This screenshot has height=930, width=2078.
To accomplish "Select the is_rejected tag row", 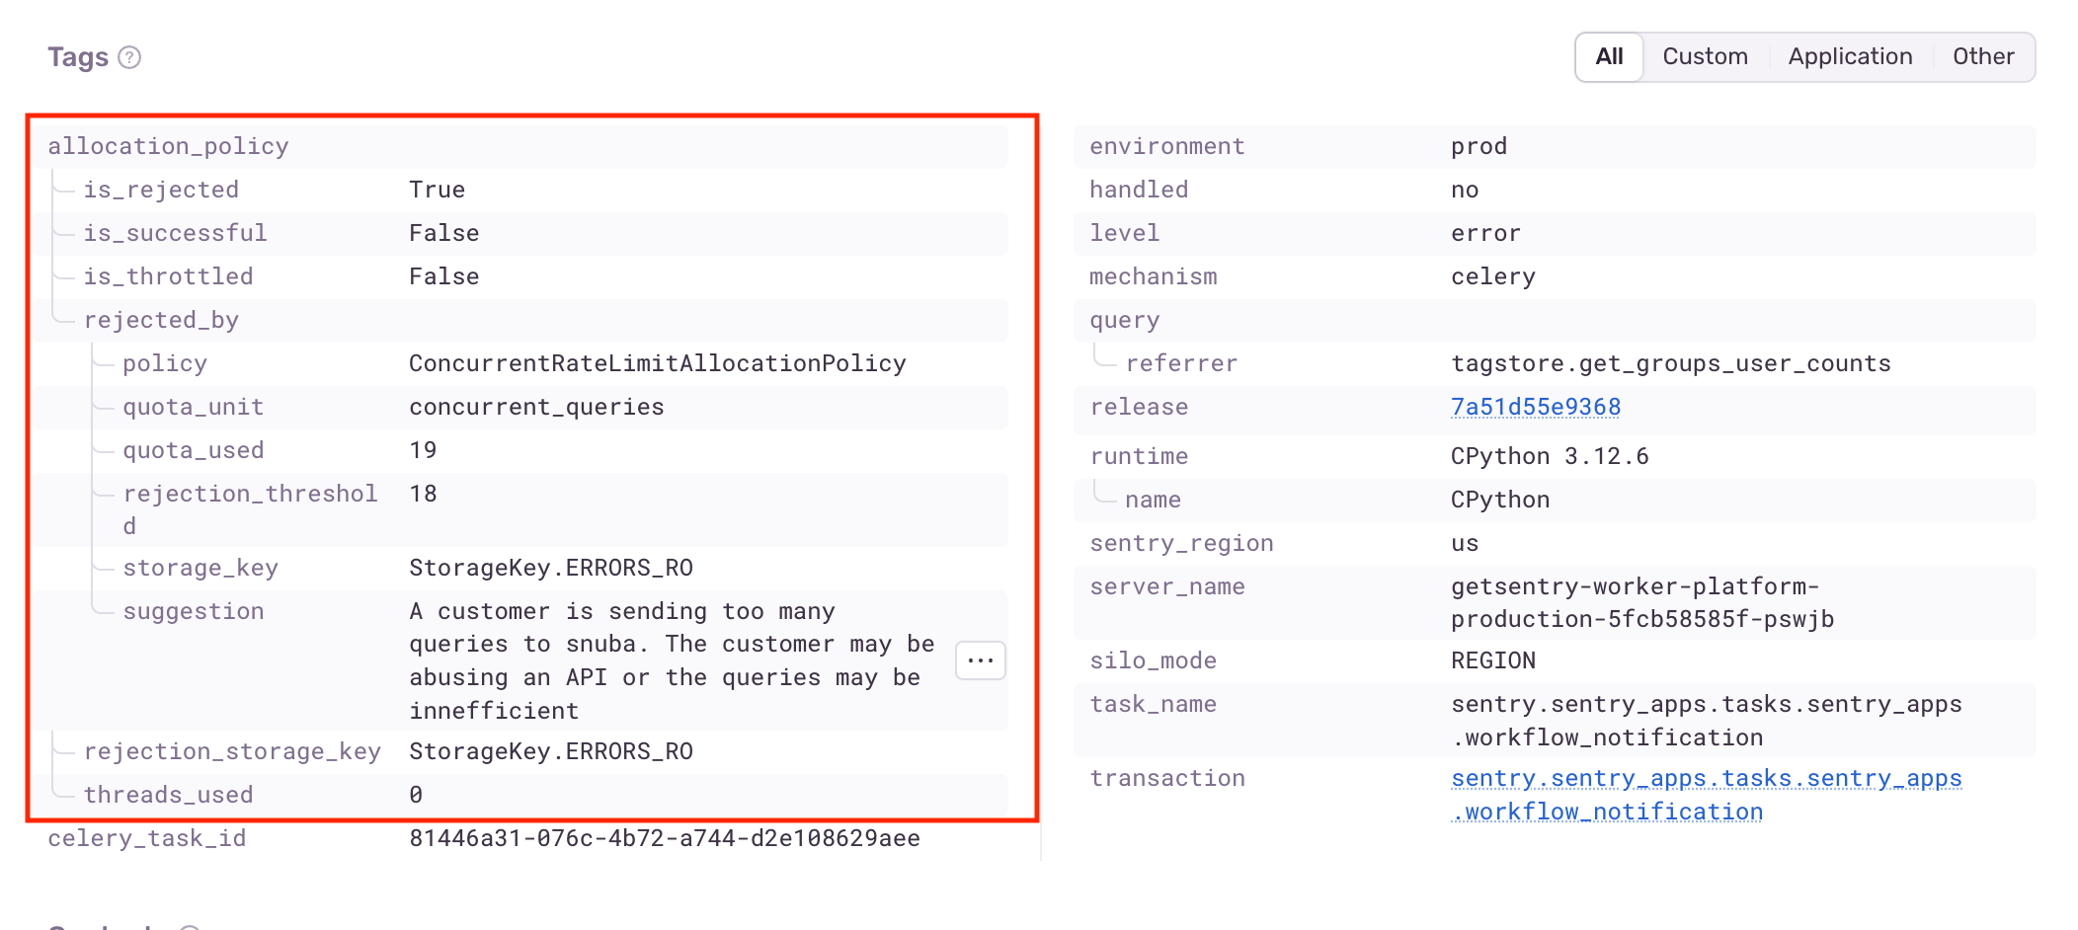I will click(162, 189).
